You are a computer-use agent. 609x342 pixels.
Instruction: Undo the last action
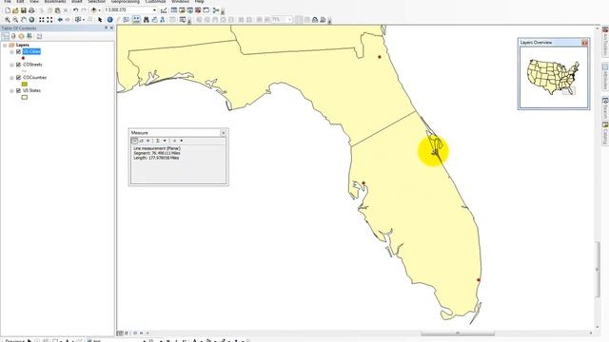click(76, 10)
